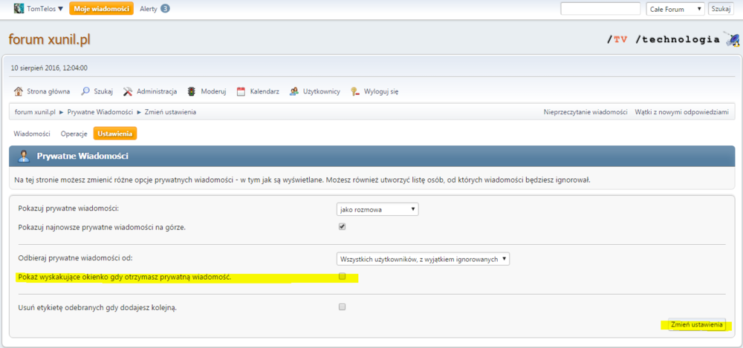Click the Kalendarz calendar icon

click(241, 91)
